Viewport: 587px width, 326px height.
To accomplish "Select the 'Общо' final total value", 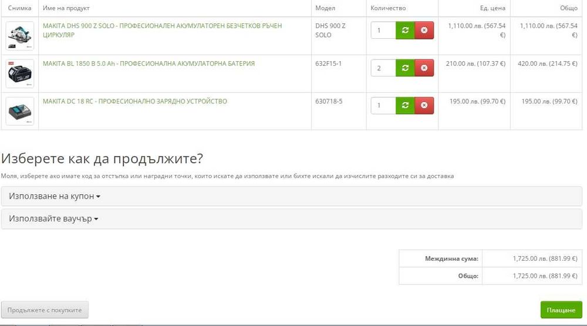I will click(x=545, y=276).
